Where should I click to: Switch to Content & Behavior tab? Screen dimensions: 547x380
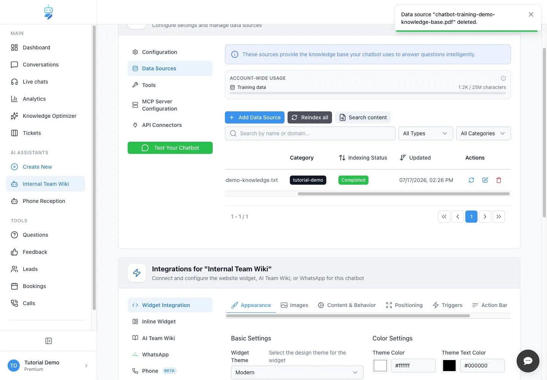[x=347, y=305]
